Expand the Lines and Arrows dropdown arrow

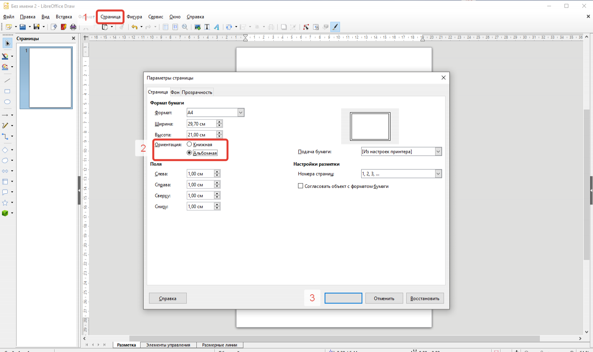(x=12, y=115)
